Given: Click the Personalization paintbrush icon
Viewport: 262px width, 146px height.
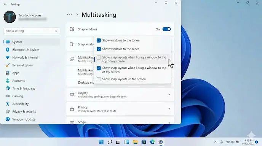Looking at the screenshot, I should 8,65.
